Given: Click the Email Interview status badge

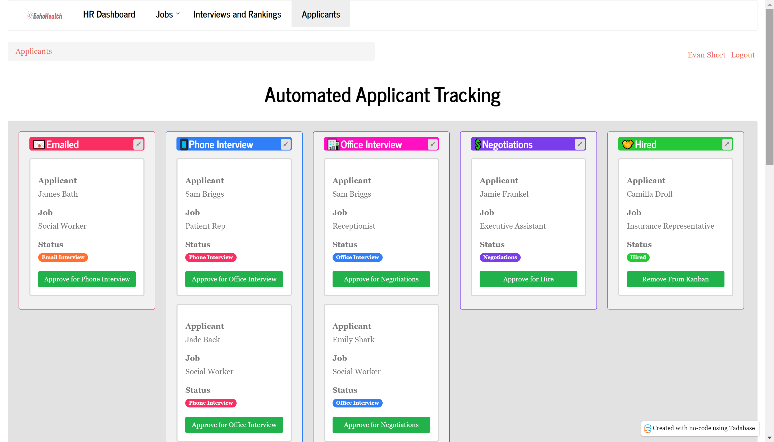Looking at the screenshot, I should (x=63, y=257).
